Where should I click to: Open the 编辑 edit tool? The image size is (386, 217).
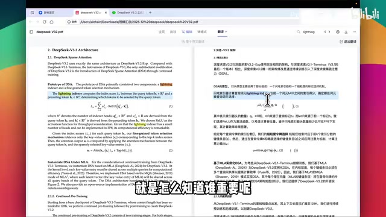(x=187, y=32)
